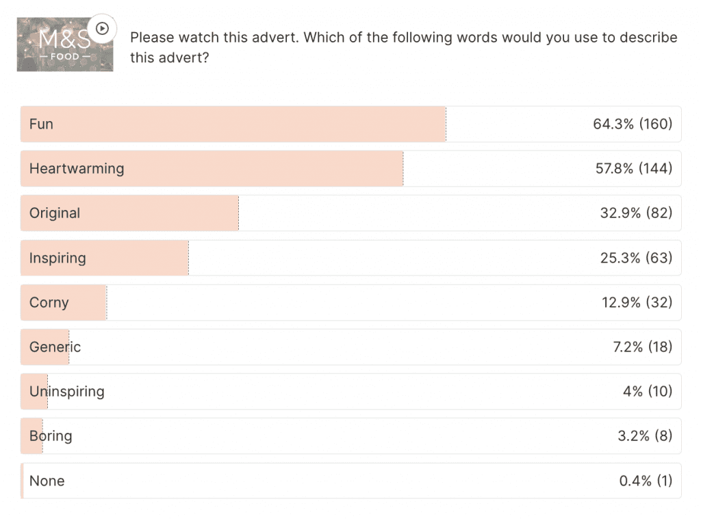Open the M&S Food advert thumbnail
Viewport: 701px width, 519px height.
(65, 44)
